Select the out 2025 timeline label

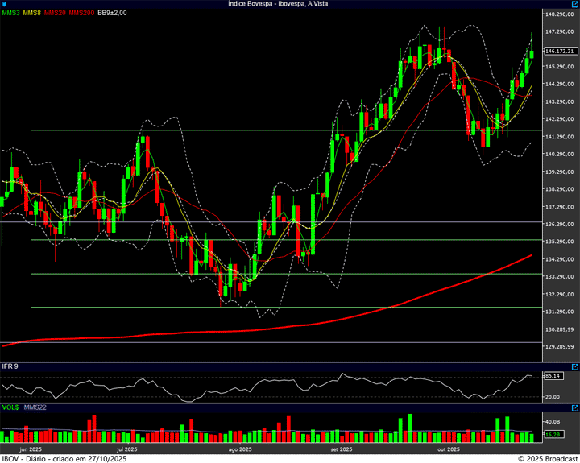pos(447,449)
